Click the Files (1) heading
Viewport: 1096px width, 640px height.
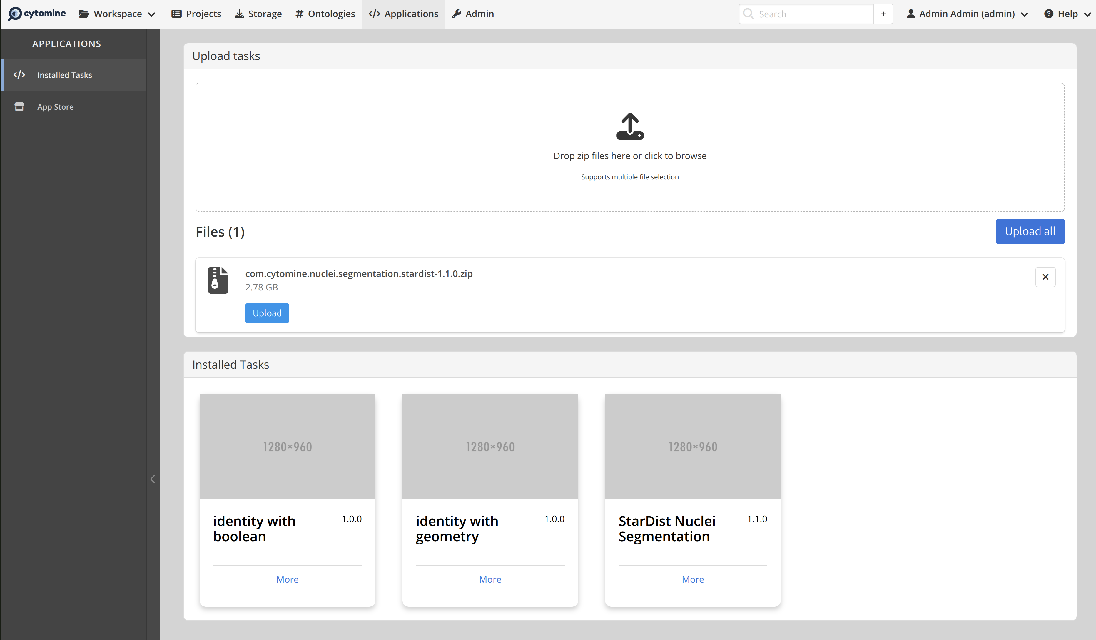[x=220, y=232]
